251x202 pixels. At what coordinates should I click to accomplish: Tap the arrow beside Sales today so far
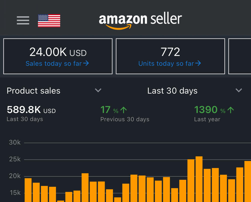(x=86, y=64)
